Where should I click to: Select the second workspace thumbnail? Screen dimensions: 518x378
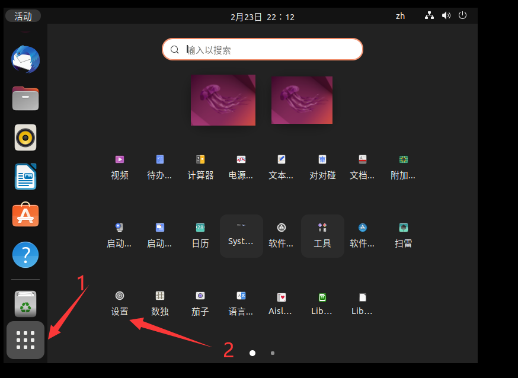pos(302,100)
